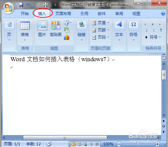The height and width of the screenshot is (147, 168).
Task: Customize Quick Access Toolbar dropdown
Action: pyautogui.click(x=55, y=5)
